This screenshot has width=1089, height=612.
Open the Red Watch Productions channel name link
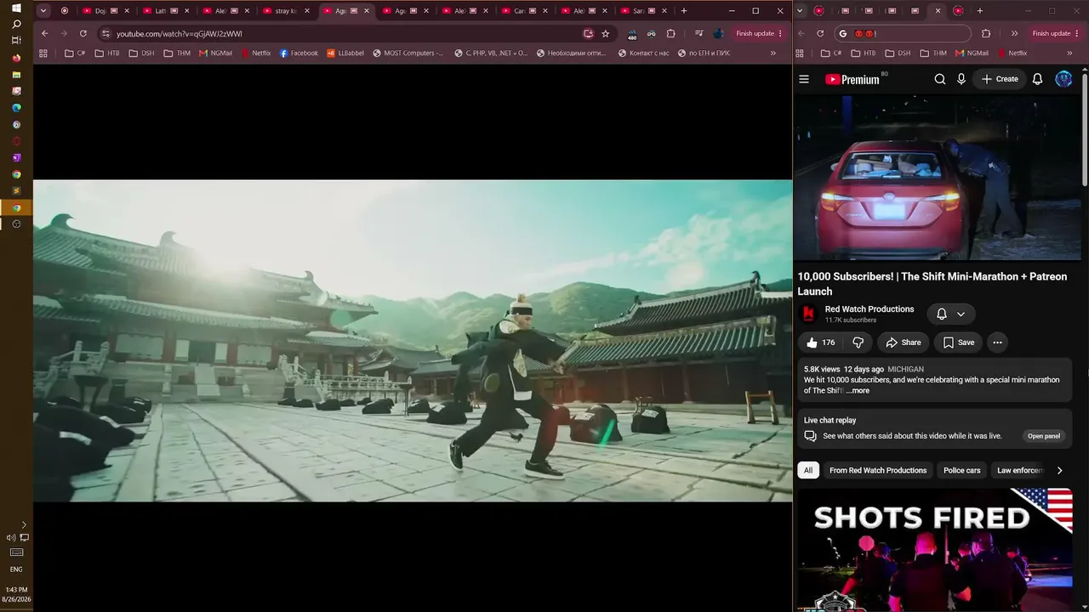[869, 309]
